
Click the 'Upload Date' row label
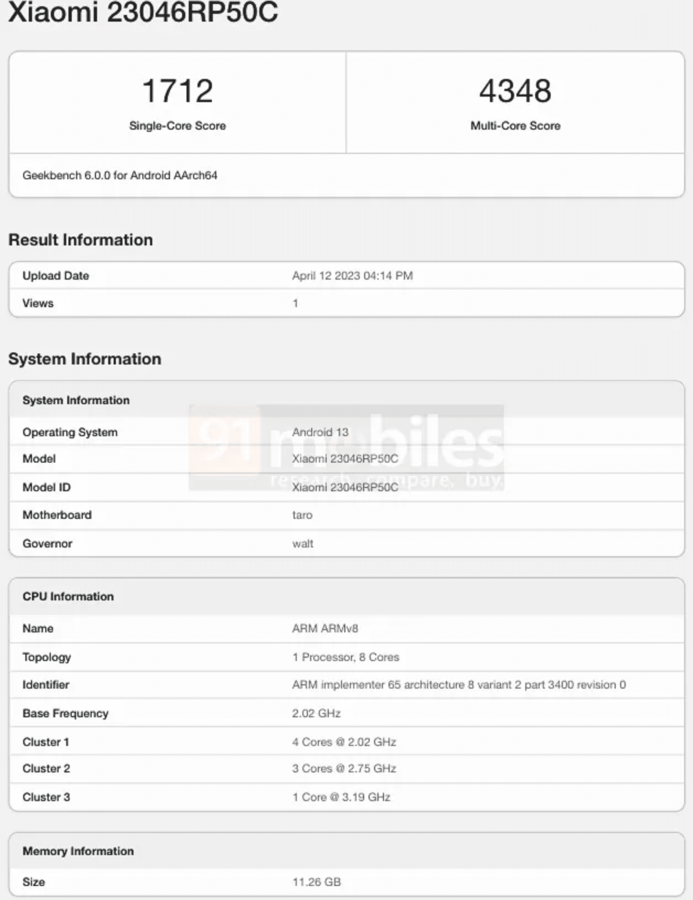click(55, 276)
